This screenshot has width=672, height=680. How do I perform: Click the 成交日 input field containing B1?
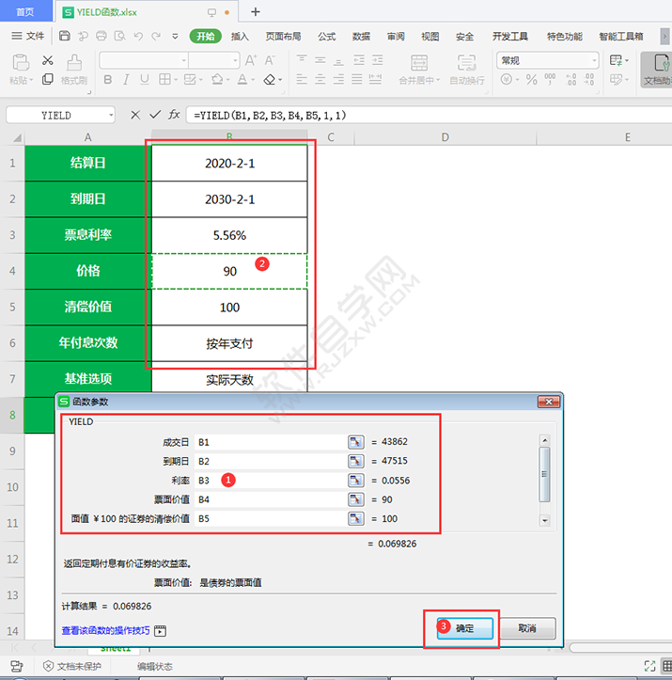270,442
